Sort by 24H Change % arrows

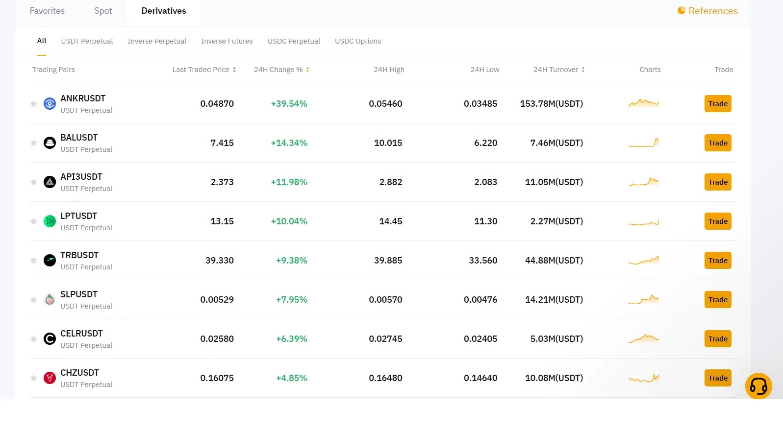[307, 70]
